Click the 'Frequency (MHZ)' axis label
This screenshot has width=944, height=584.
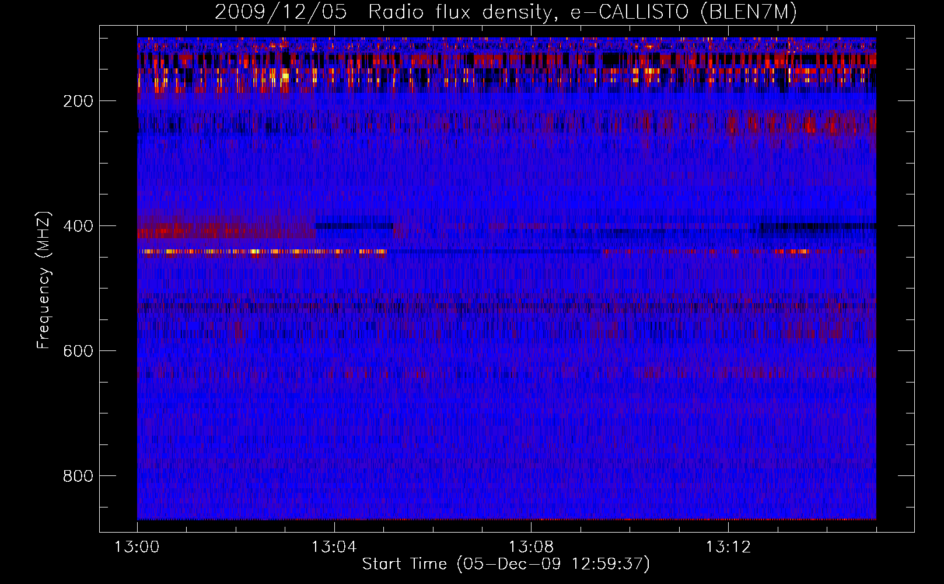point(43,280)
